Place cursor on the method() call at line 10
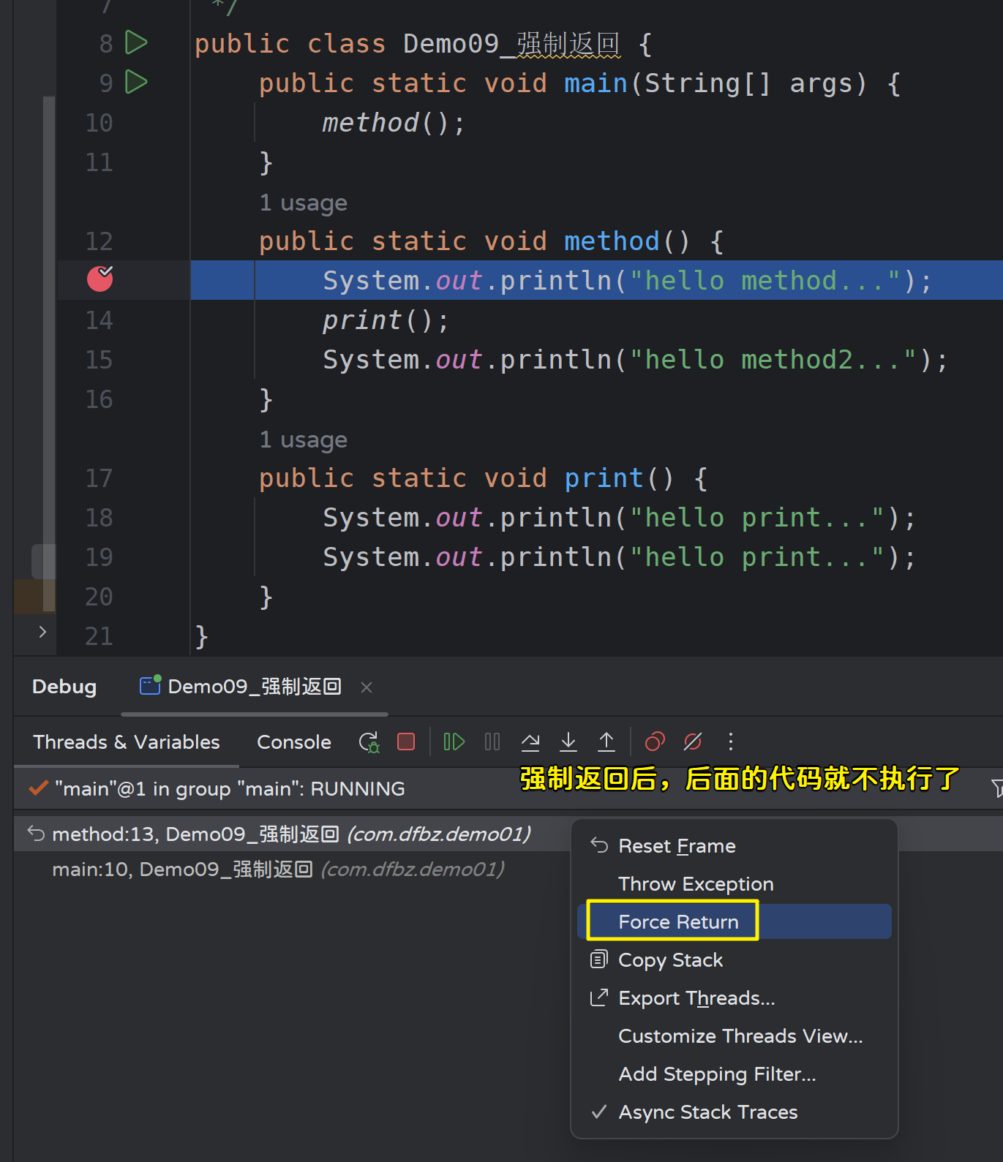 coord(393,122)
